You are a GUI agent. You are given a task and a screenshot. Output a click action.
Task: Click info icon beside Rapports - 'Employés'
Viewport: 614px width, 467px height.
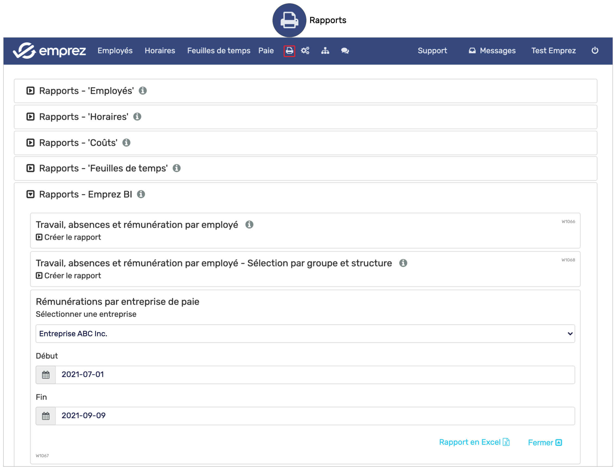[143, 91]
